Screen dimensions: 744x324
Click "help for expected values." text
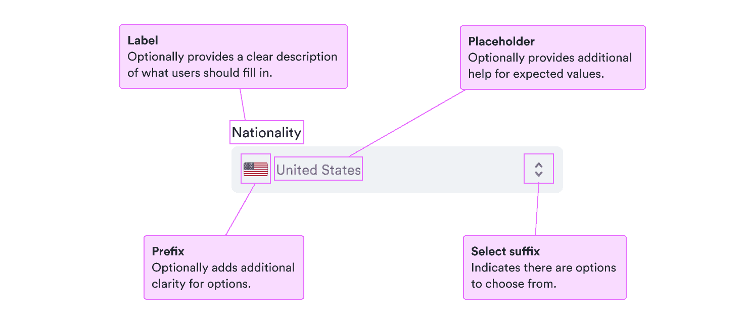pyautogui.click(x=536, y=74)
